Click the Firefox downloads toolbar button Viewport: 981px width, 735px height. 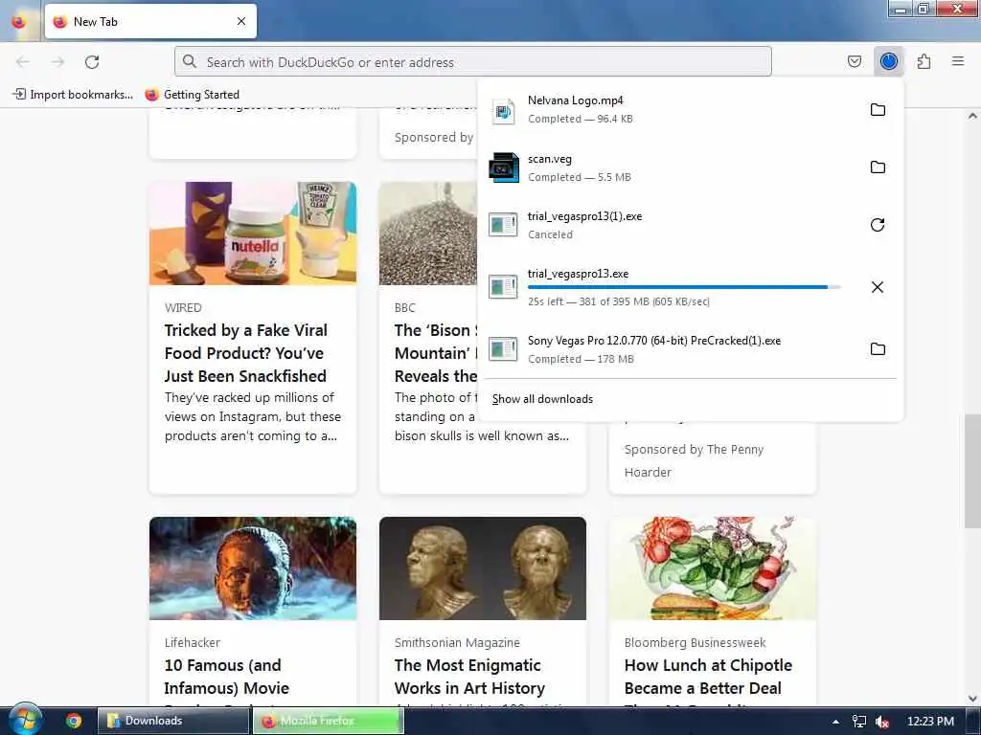(888, 61)
